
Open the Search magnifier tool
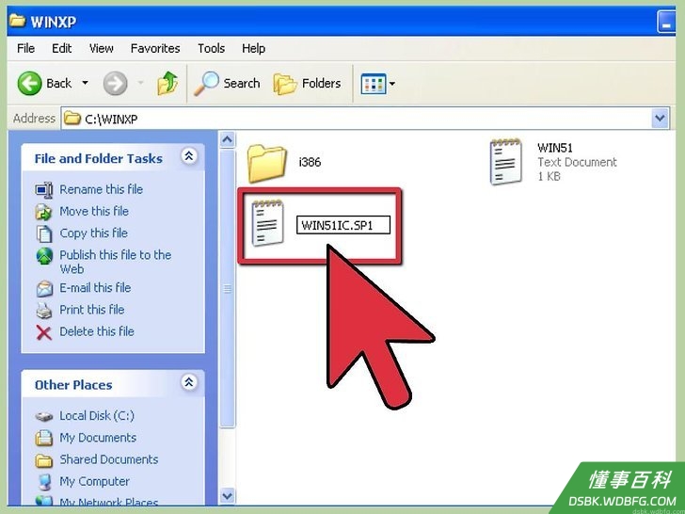(x=227, y=83)
